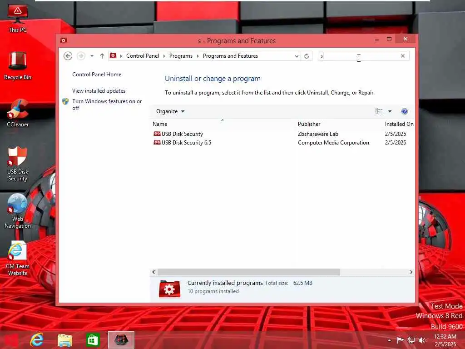Screen dimensions: 465x349
Task: Open the Windows Store taskbar icon
Action: point(93,340)
